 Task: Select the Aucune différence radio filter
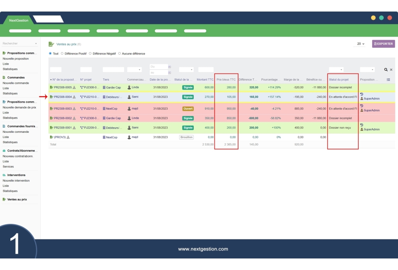[119, 53]
